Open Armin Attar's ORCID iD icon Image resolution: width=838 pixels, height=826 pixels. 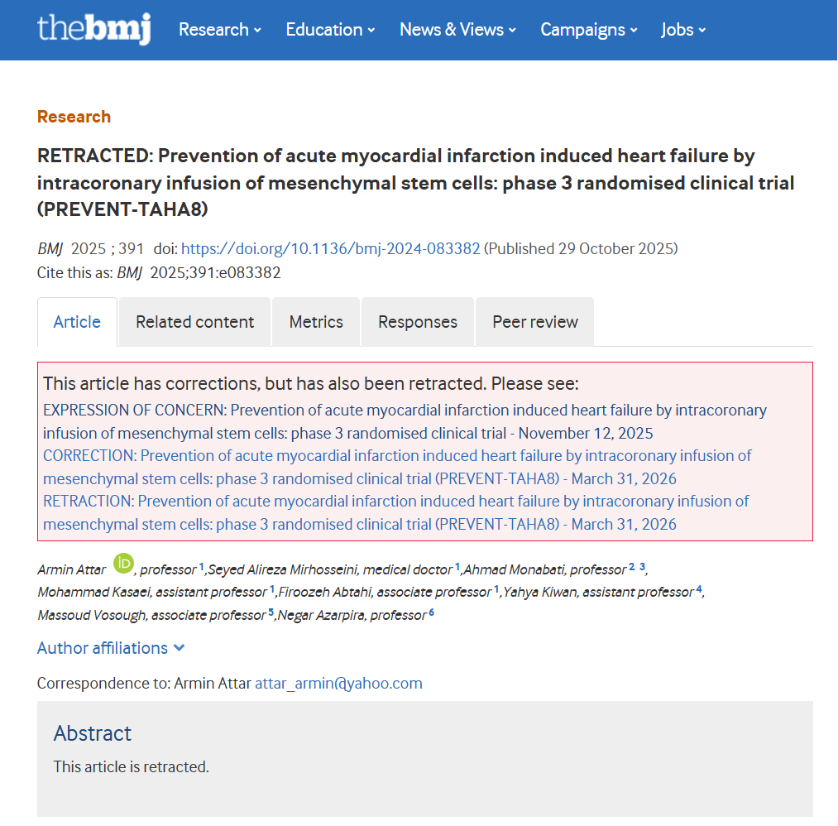(x=123, y=564)
